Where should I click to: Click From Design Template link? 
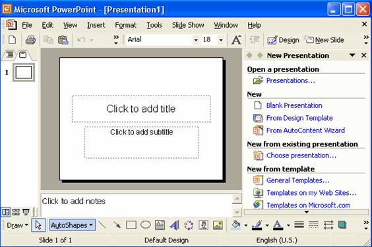299,118
